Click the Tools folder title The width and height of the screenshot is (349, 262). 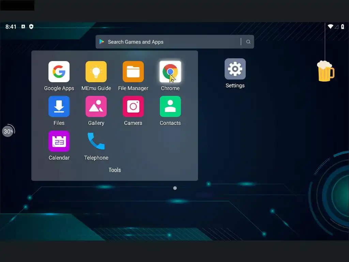coord(115,170)
